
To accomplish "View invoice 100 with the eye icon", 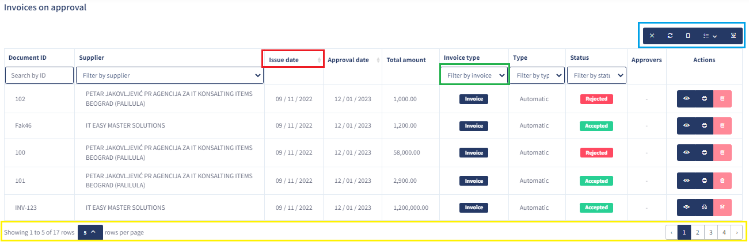I will [686, 153].
